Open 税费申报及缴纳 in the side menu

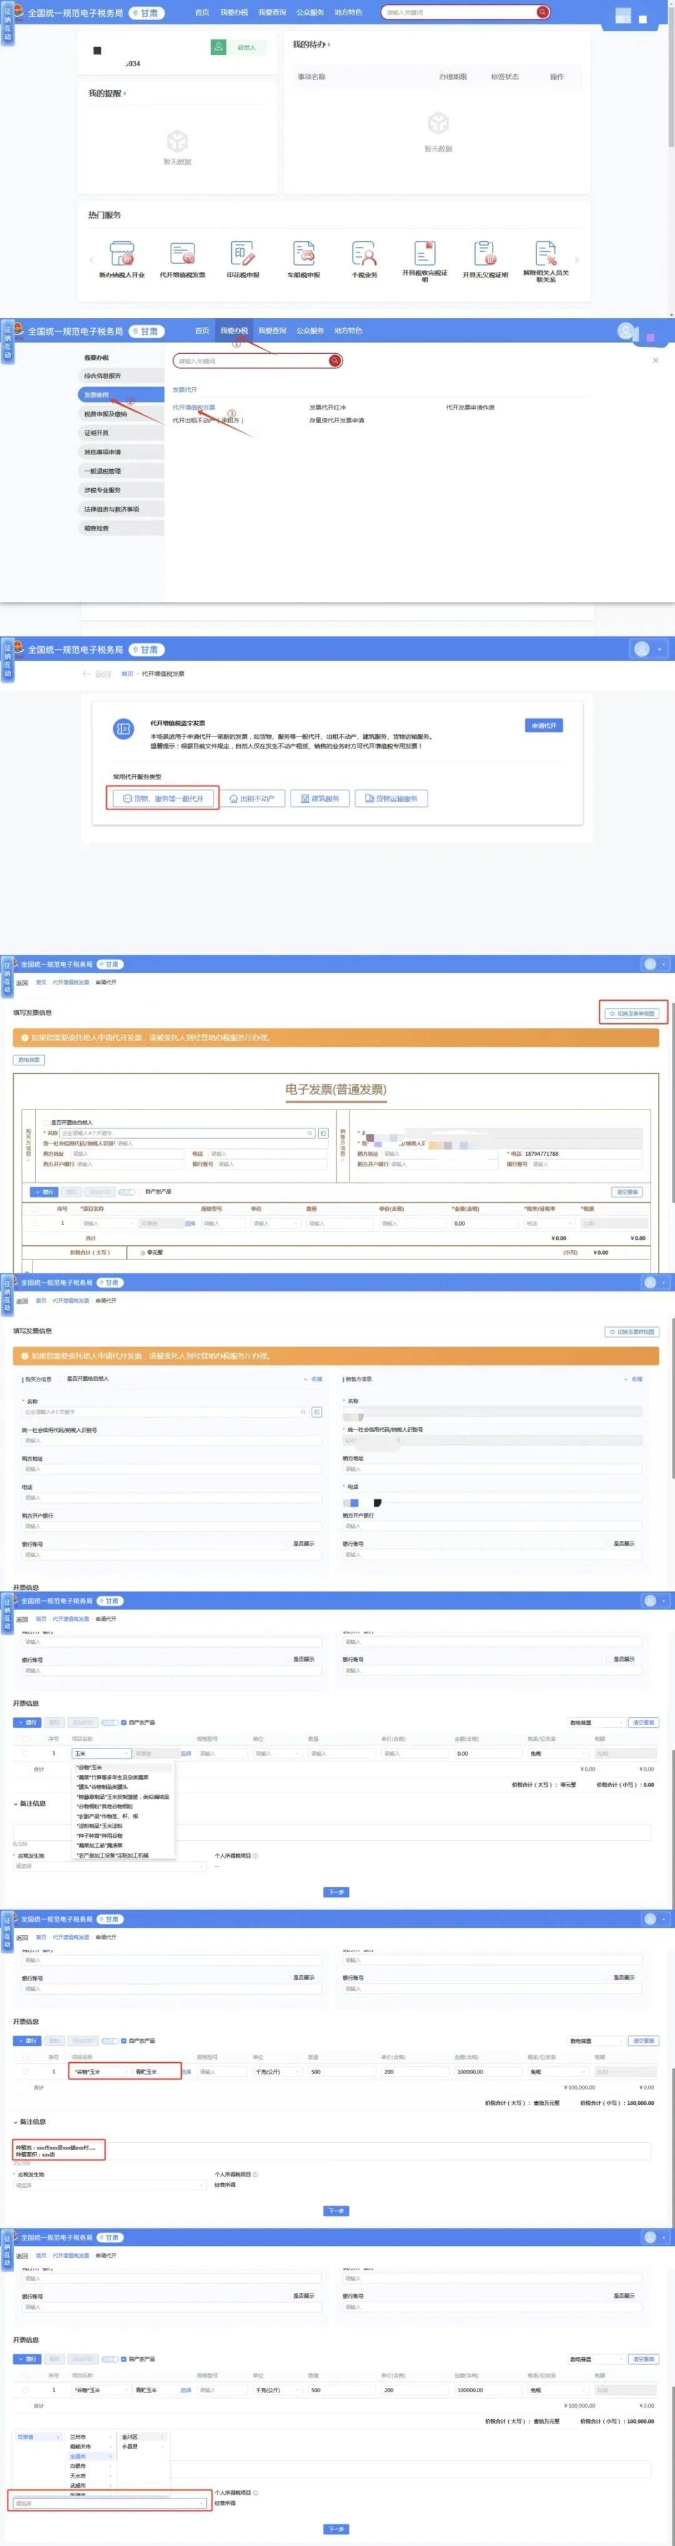click(x=106, y=414)
